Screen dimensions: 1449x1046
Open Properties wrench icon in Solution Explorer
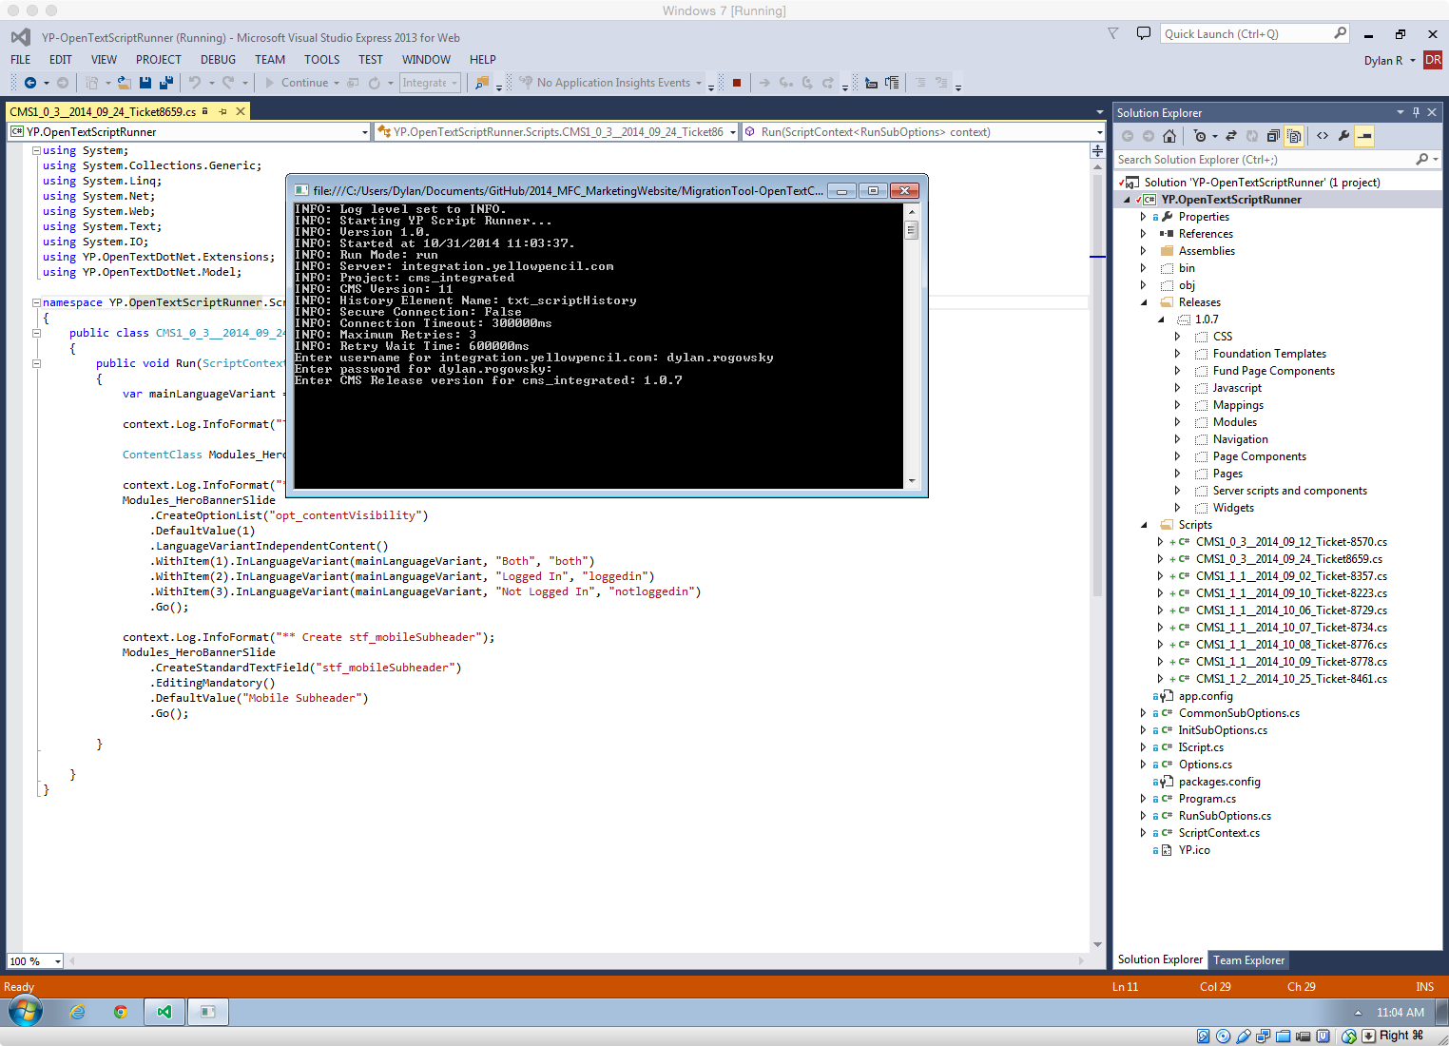(1343, 136)
